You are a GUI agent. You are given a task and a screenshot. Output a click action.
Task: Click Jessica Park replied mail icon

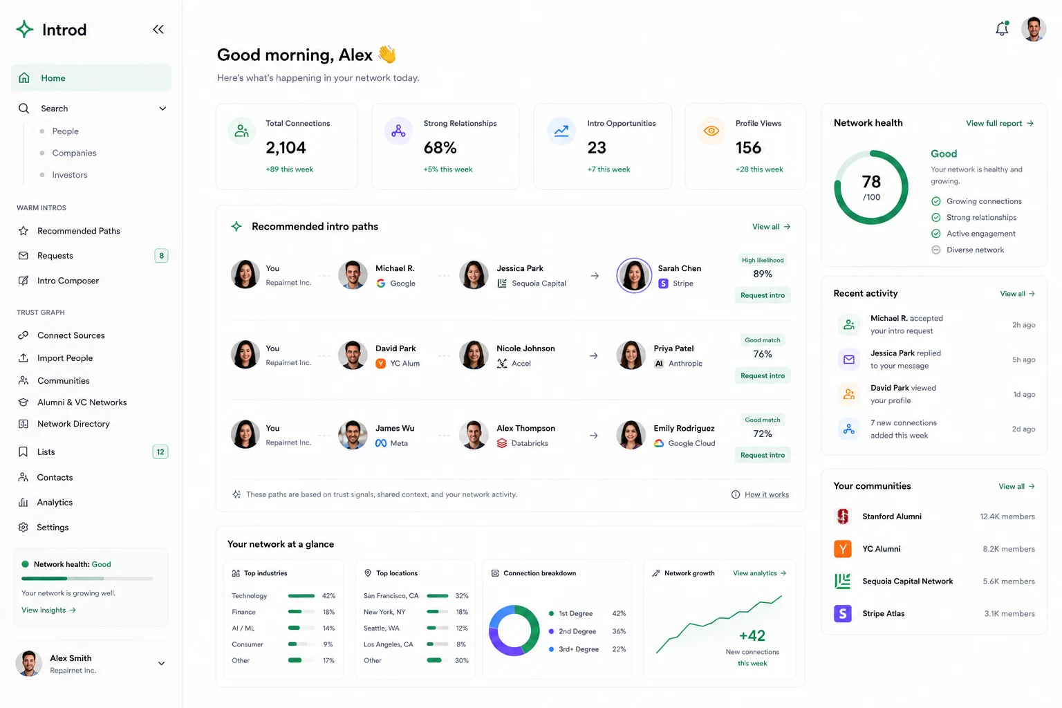pos(849,360)
